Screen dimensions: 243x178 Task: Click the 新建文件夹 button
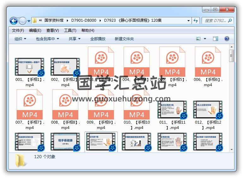124,39
